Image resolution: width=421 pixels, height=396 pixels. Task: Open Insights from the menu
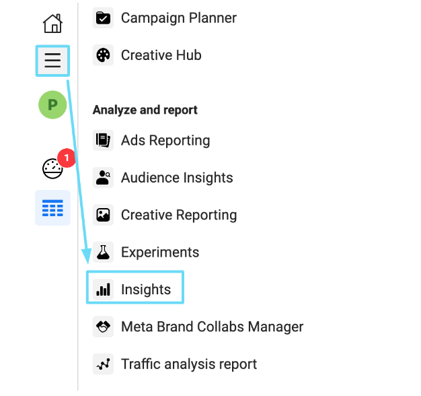[146, 290]
